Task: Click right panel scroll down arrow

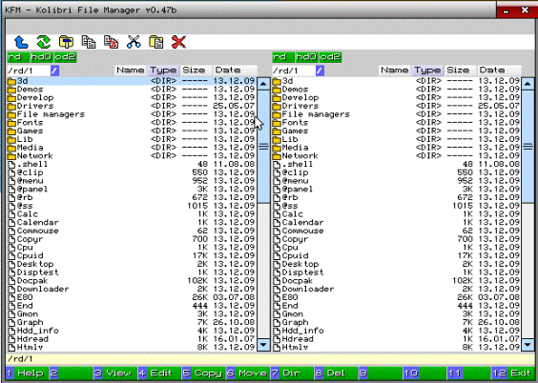Action: point(528,344)
